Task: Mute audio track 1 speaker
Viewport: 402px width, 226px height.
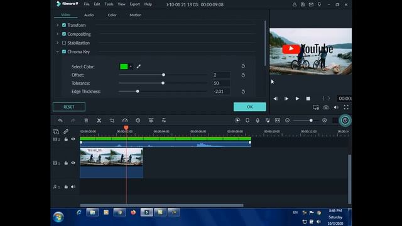Action: point(73,187)
